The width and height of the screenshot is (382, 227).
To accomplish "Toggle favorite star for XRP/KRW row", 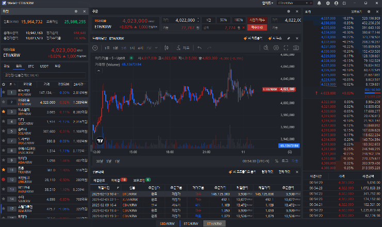I will (4, 111).
